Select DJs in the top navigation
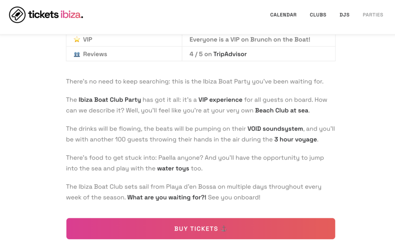 tap(344, 15)
